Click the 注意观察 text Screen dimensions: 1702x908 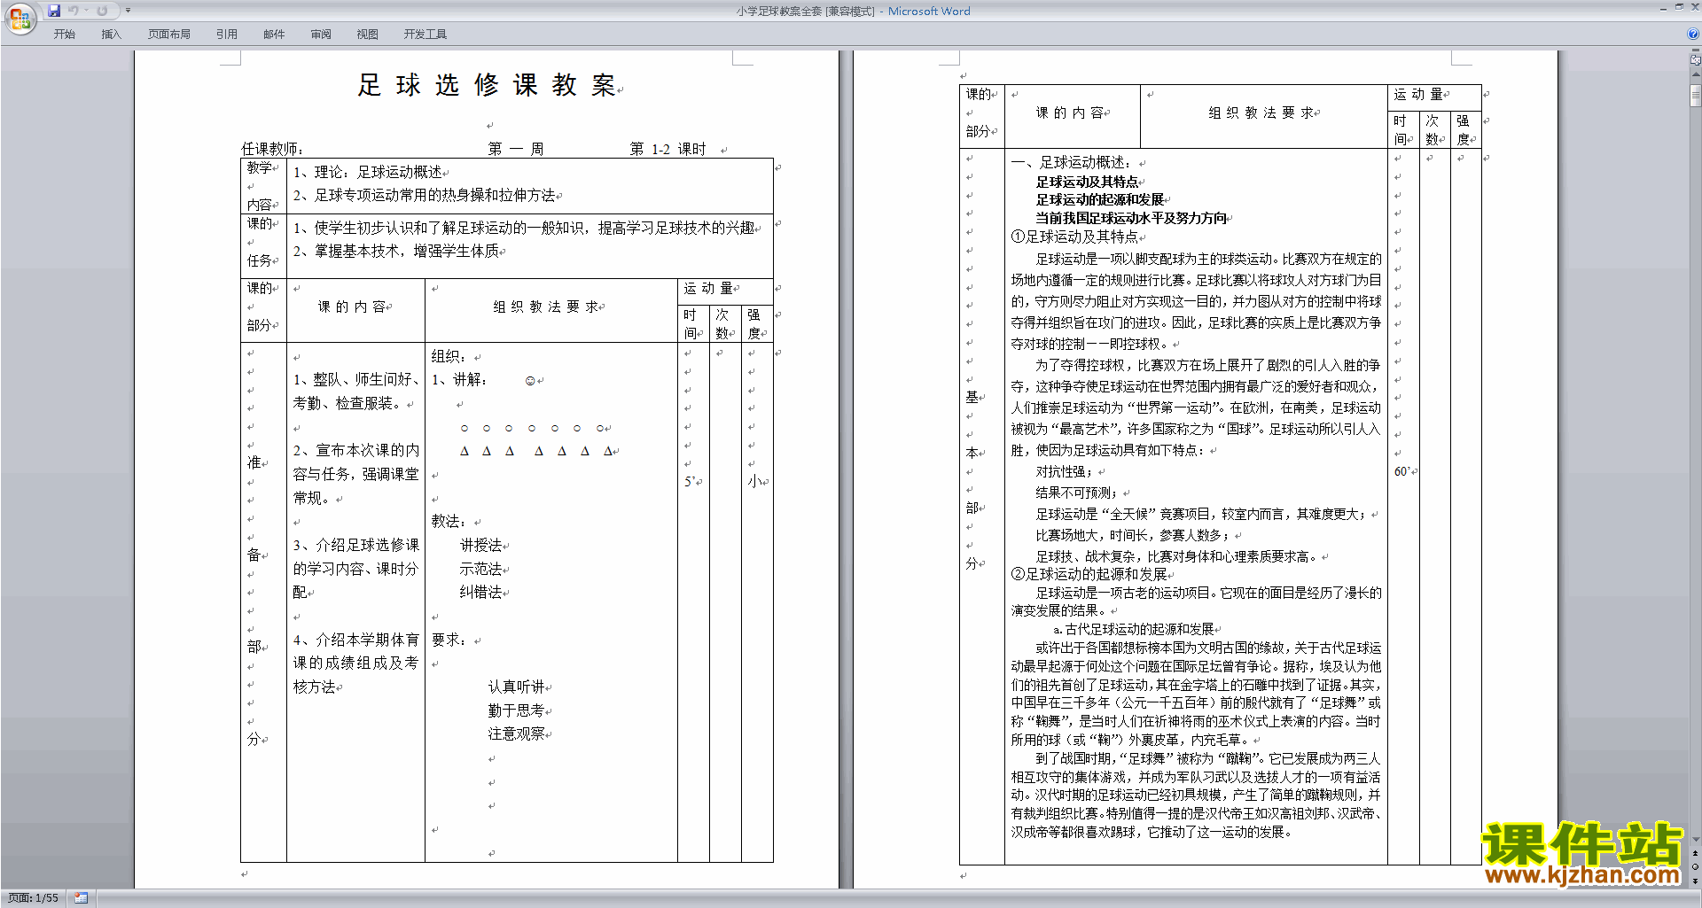tap(516, 733)
